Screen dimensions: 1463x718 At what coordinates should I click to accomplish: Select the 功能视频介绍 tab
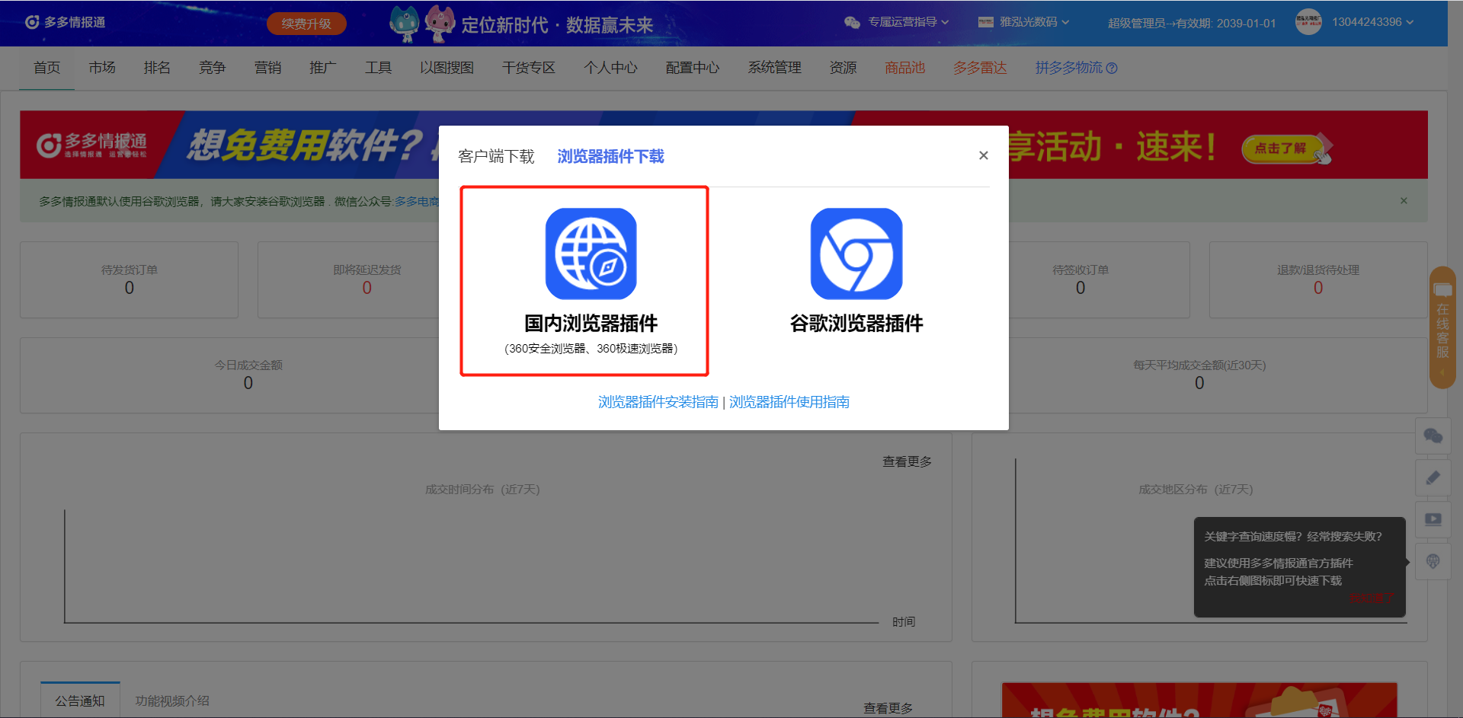pos(172,700)
